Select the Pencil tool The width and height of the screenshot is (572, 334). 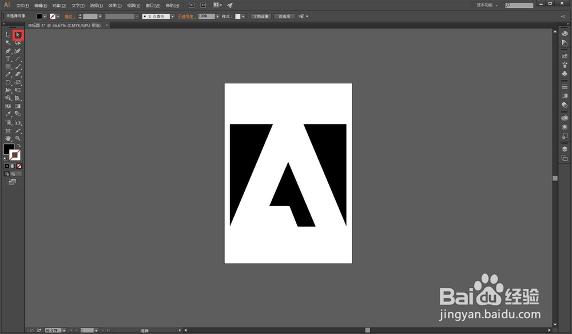(7, 74)
